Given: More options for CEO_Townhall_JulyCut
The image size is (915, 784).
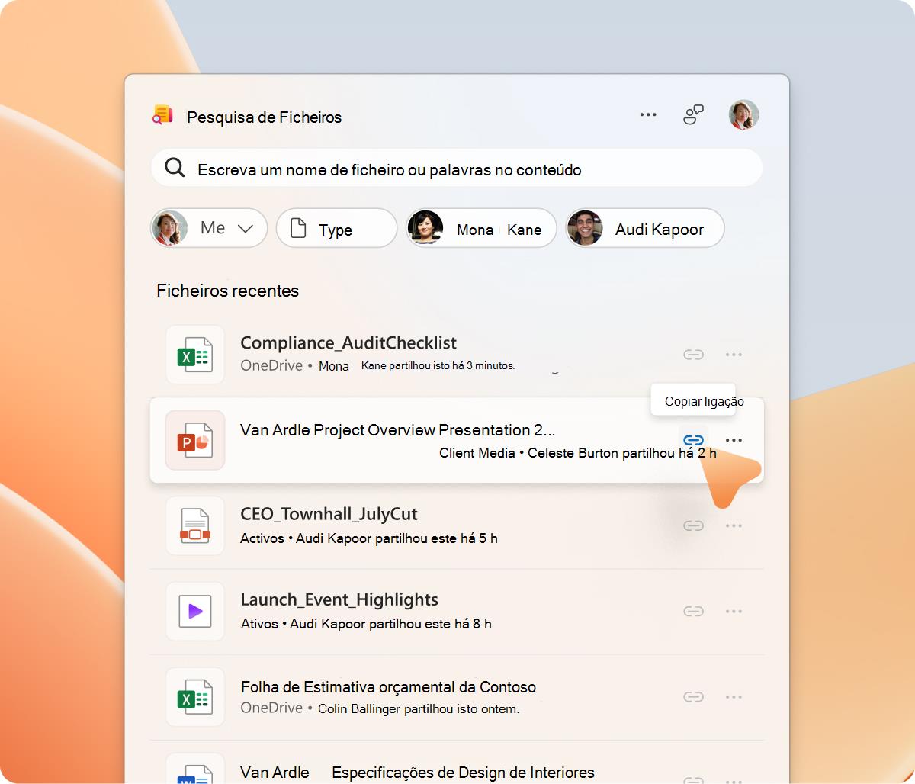Looking at the screenshot, I should pos(734,525).
